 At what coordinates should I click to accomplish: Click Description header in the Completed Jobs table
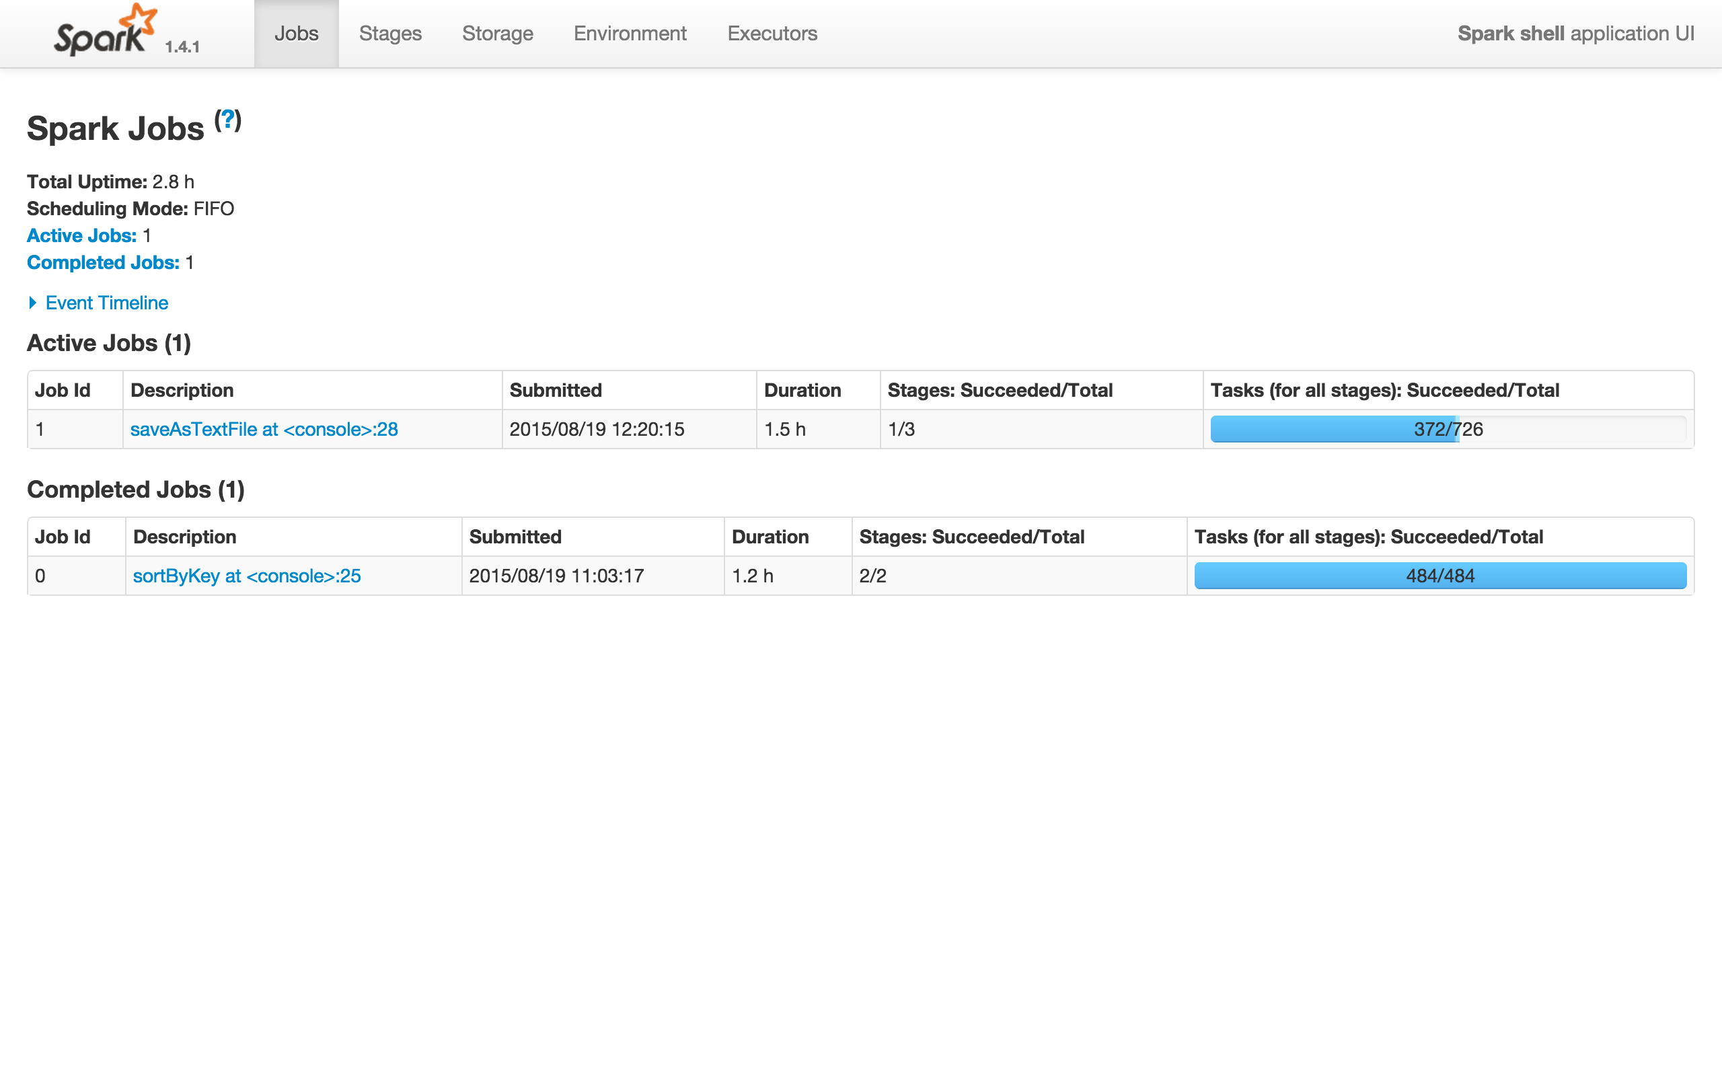[x=184, y=537]
